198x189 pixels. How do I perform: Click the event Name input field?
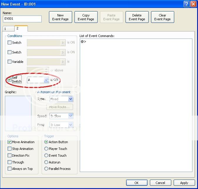tap(22, 19)
